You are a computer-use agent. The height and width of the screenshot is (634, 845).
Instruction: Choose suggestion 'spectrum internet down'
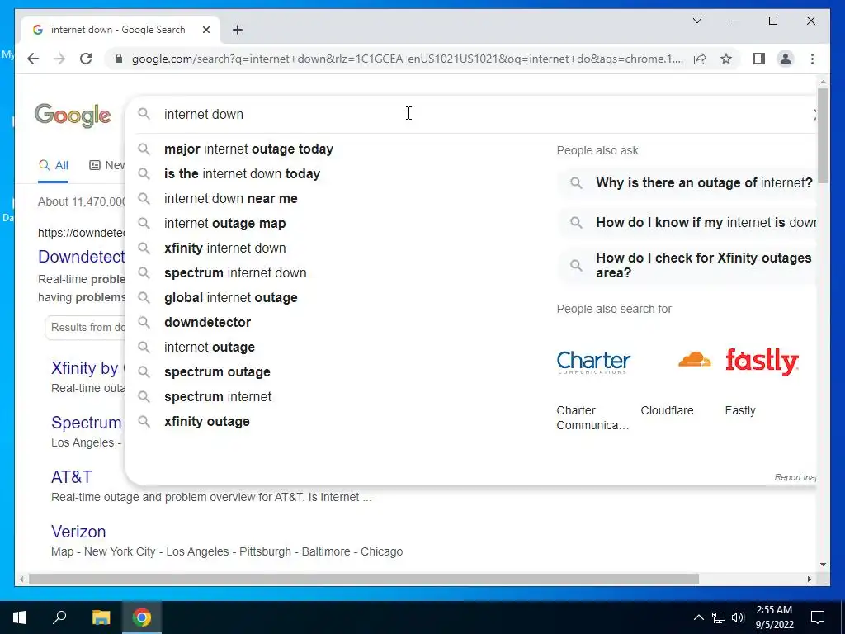coord(235,272)
